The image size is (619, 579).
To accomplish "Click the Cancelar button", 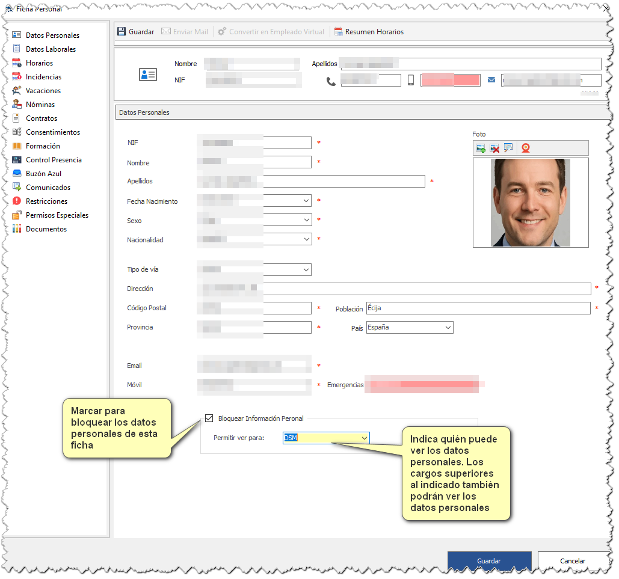I will click(573, 561).
